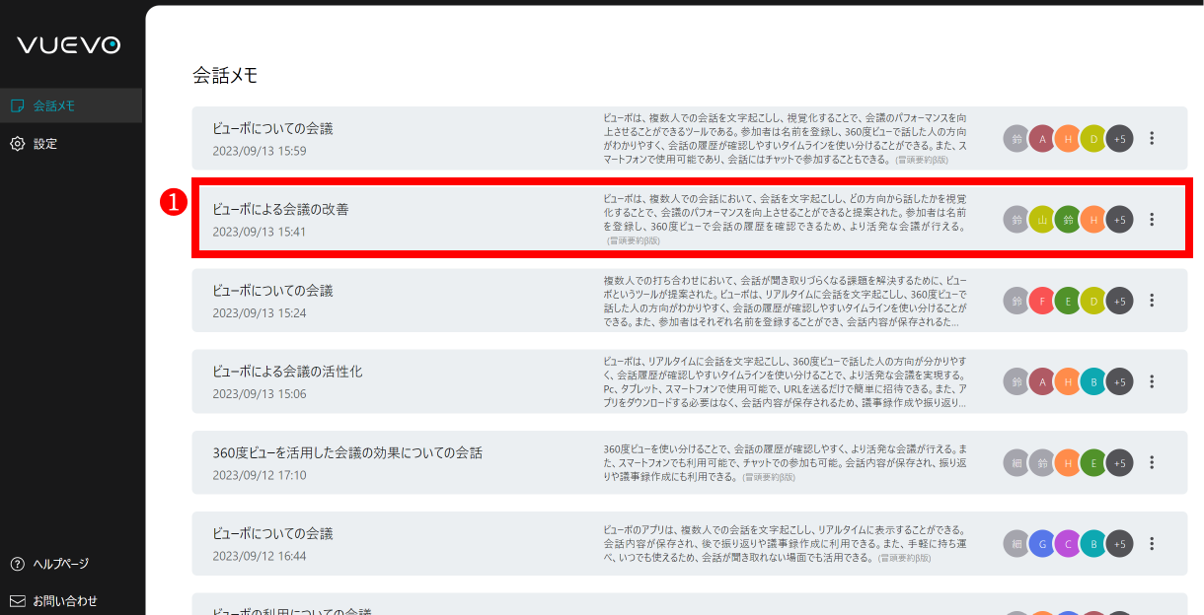Click the red F participant avatar
This screenshot has height=615, width=1204.
[1042, 301]
